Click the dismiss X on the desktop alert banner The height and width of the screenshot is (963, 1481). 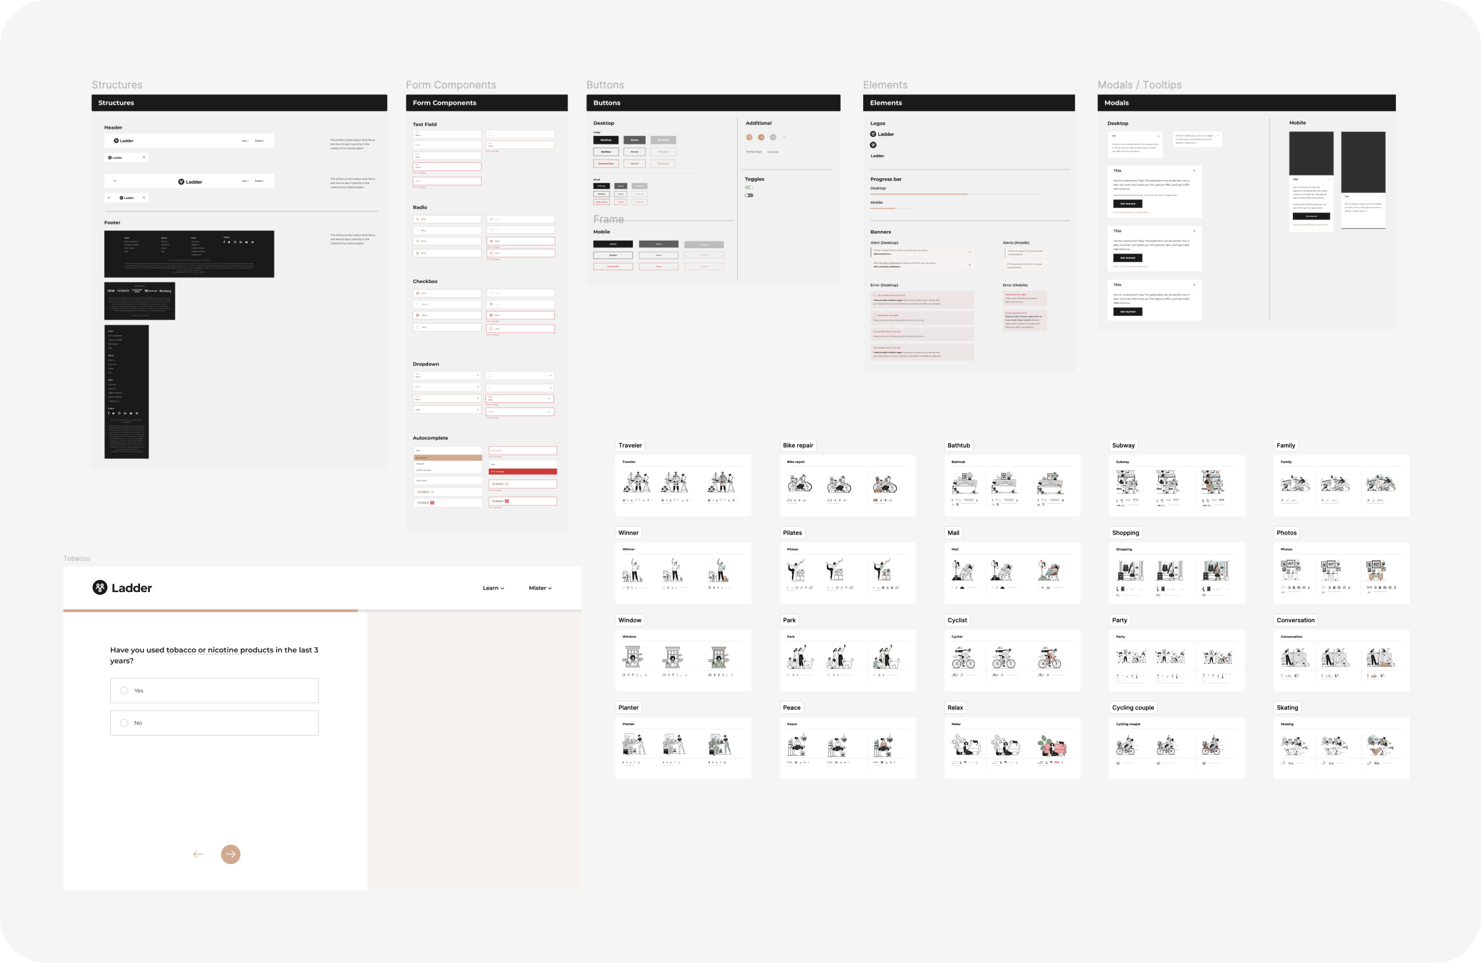pyautogui.click(x=970, y=252)
